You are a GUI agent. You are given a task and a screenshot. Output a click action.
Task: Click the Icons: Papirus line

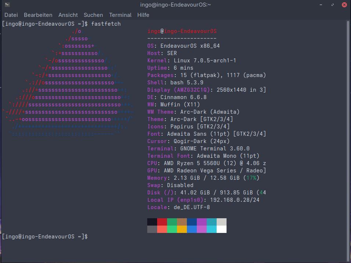point(188,127)
